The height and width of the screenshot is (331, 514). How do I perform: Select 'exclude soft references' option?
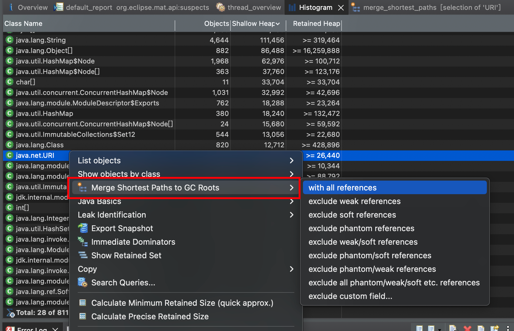[395, 215]
